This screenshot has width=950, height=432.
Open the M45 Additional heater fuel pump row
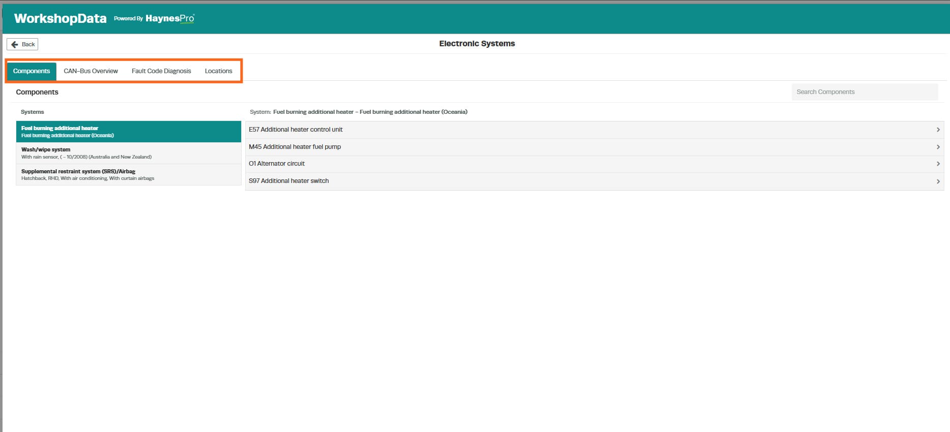(594, 147)
